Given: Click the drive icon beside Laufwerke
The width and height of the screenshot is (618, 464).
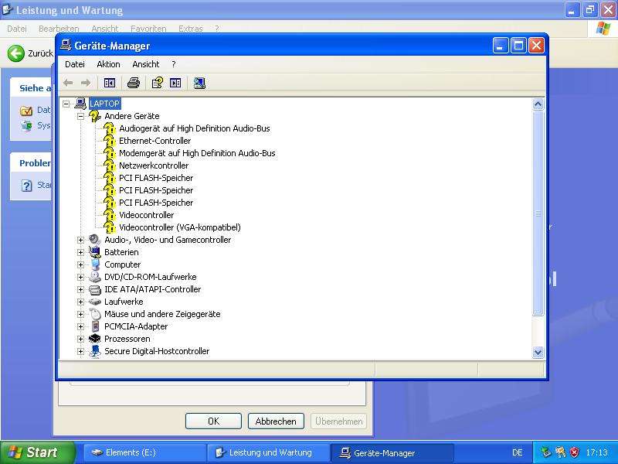Looking at the screenshot, I should pyautogui.click(x=95, y=302).
